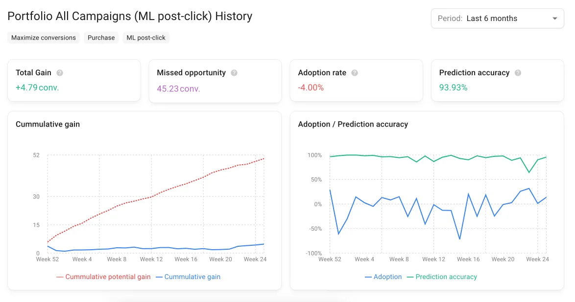Select the Purchase filter chip

(101, 37)
